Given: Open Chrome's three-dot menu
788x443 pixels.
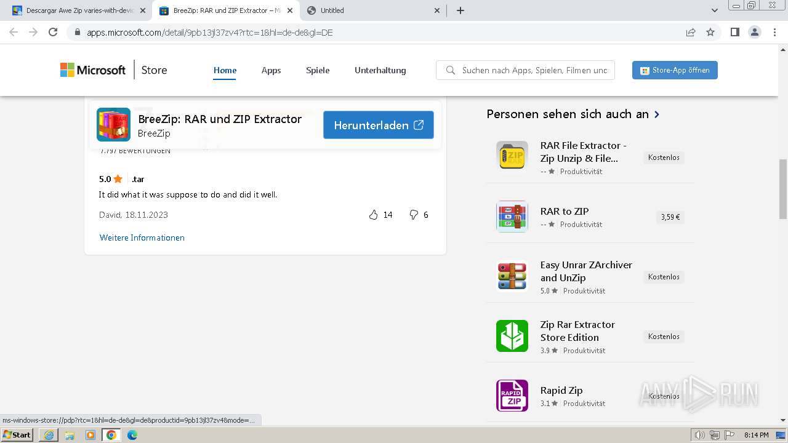Looking at the screenshot, I should point(775,32).
